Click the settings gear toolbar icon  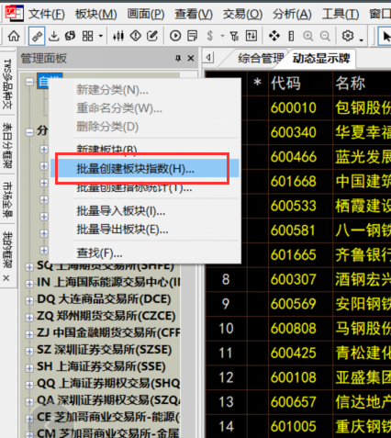click(x=348, y=36)
